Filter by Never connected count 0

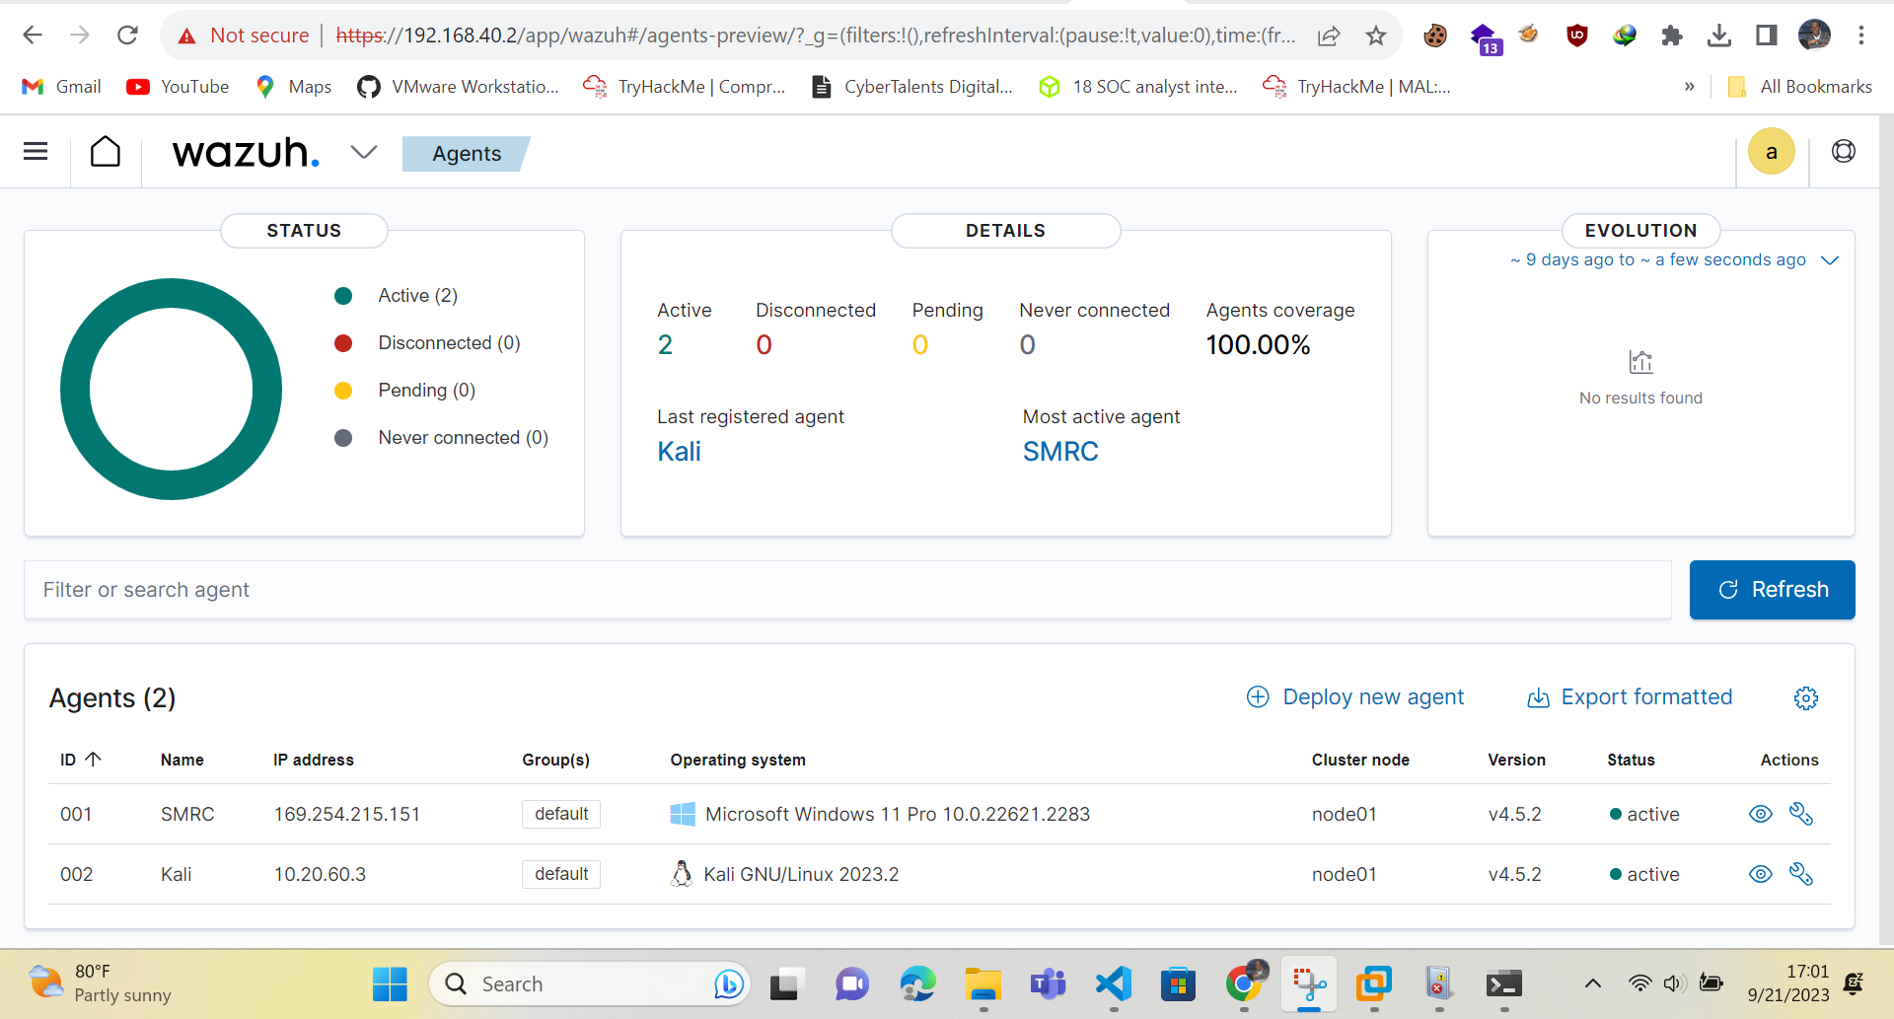tap(1027, 344)
